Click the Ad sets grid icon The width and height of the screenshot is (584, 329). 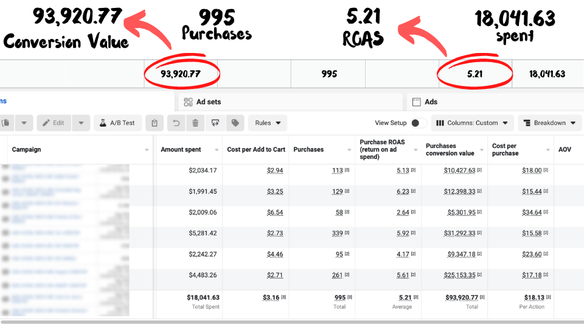click(188, 102)
